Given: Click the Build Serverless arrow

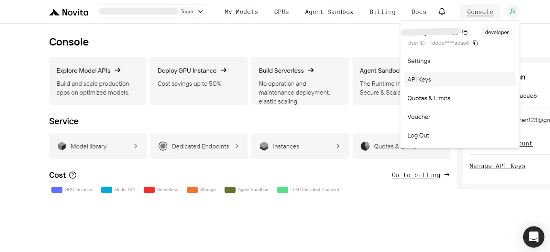Looking at the screenshot, I should coord(311,70).
